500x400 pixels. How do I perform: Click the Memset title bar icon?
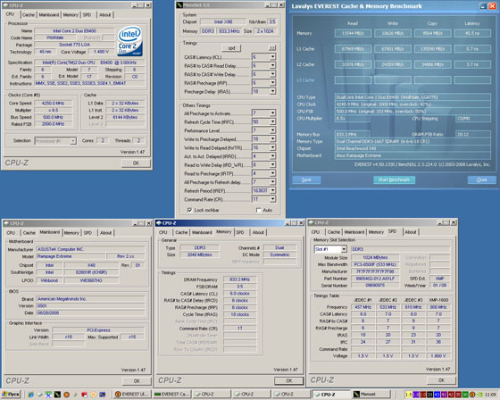coord(179,5)
